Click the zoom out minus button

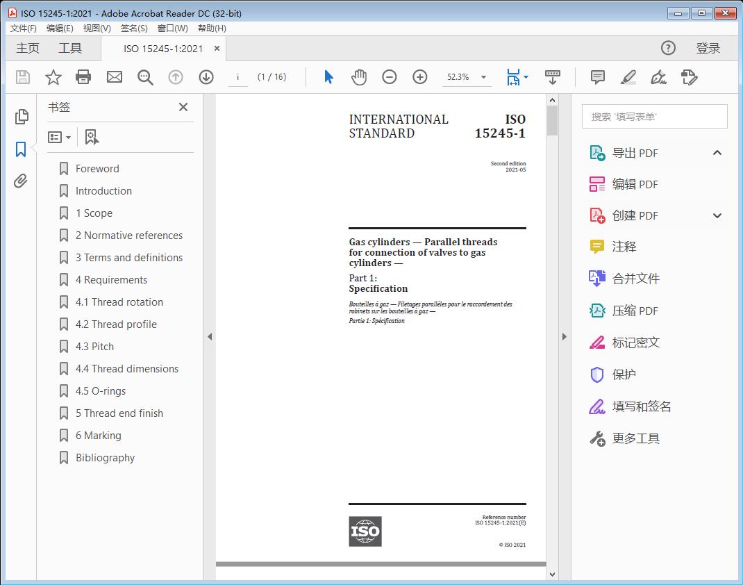(x=390, y=77)
